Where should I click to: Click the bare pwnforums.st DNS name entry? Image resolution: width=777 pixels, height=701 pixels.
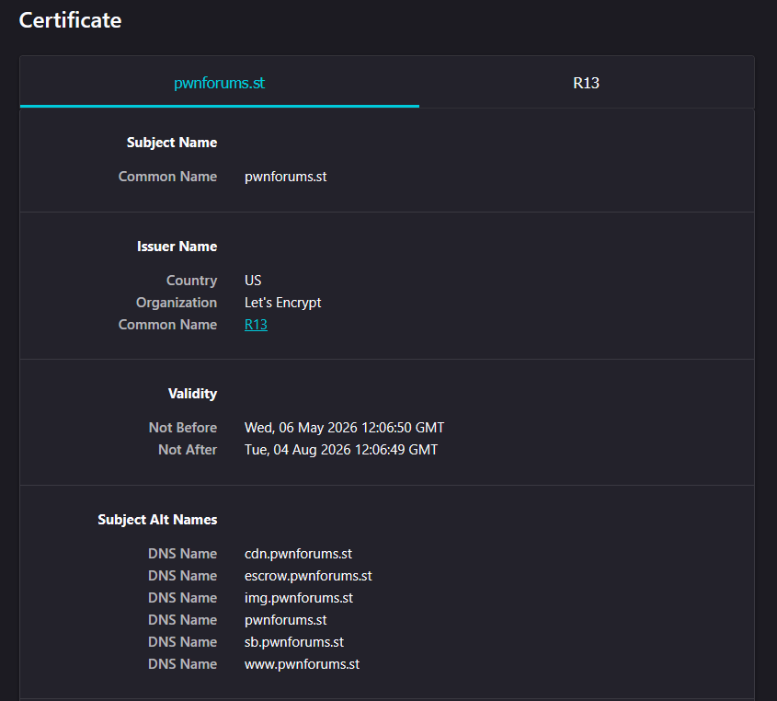[x=285, y=620]
